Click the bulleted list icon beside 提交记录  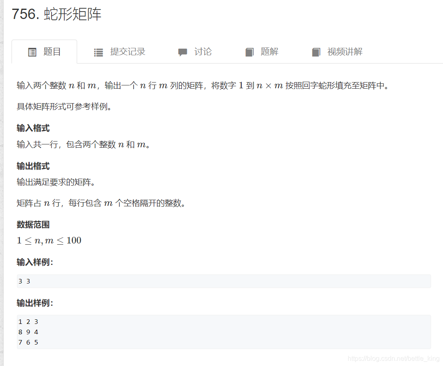(98, 52)
